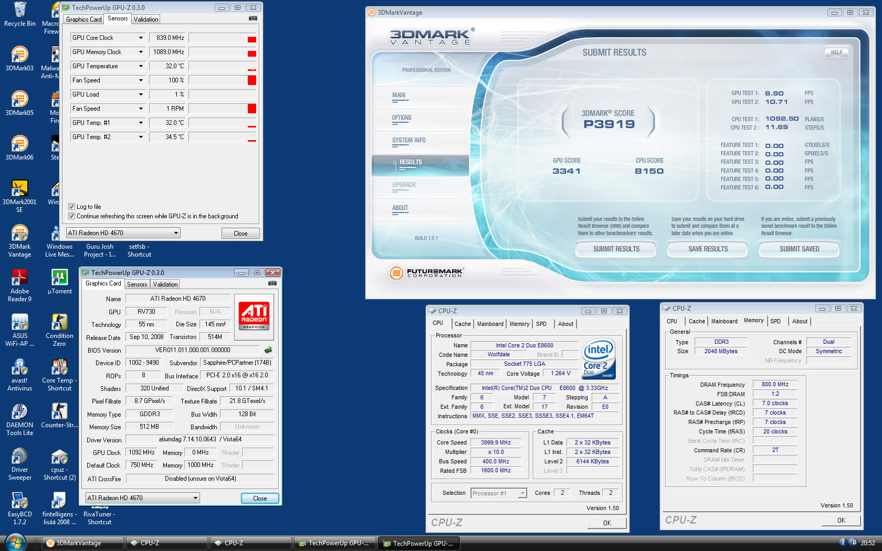Click the 3DMarkVantage taskbar button

pos(83,543)
